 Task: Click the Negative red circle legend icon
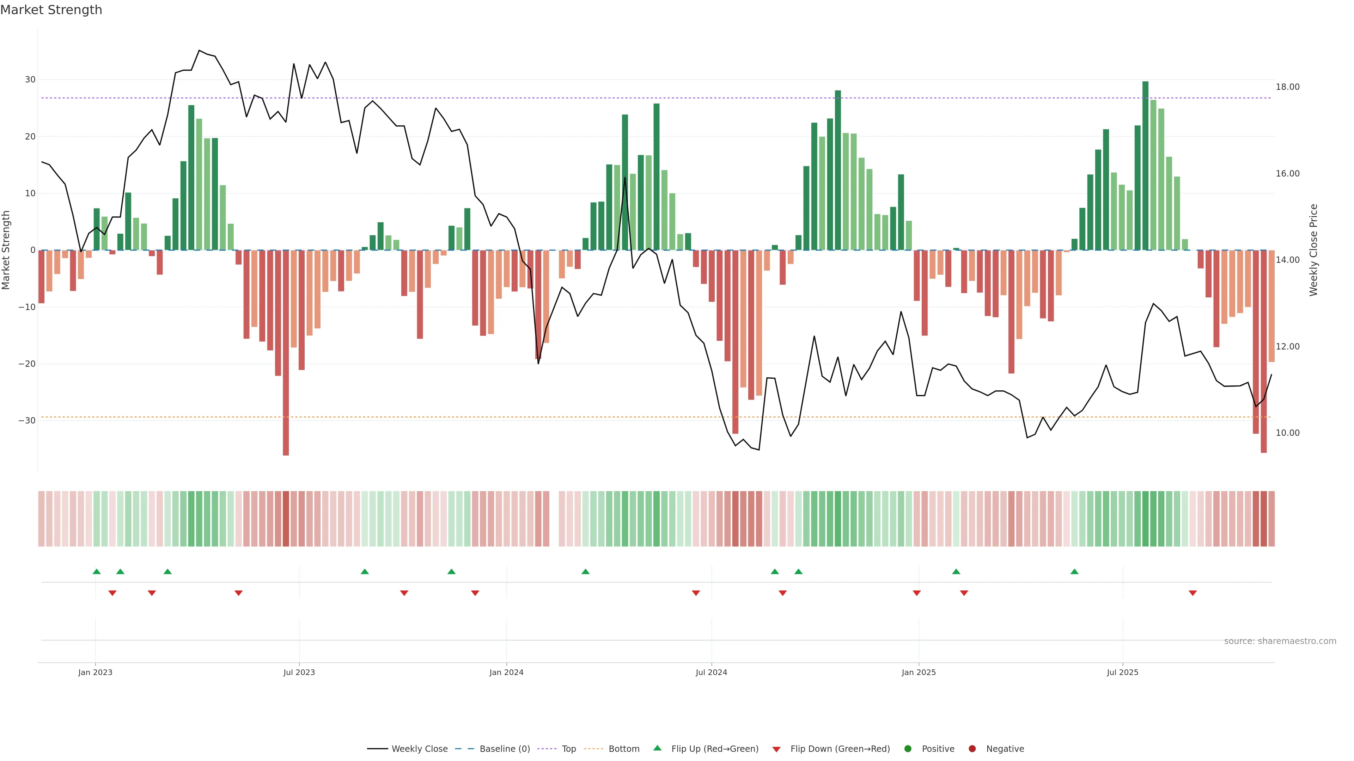click(x=972, y=749)
